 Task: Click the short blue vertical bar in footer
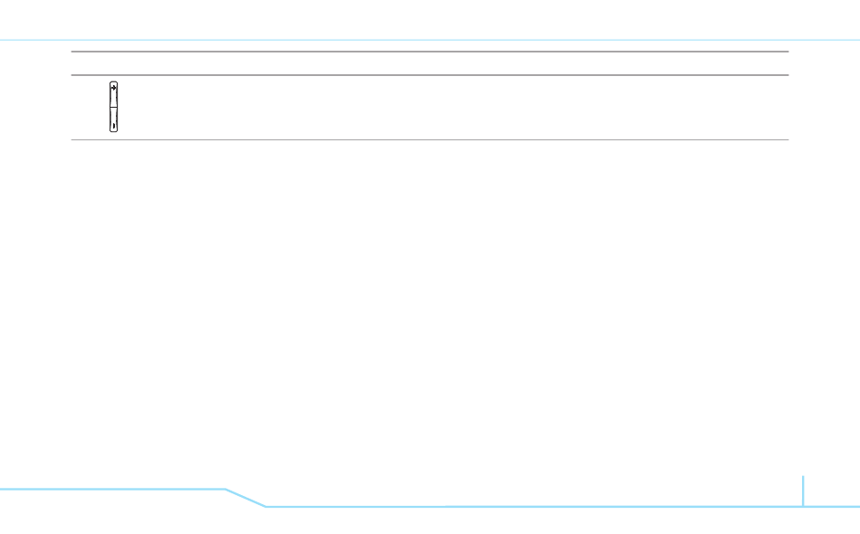coord(803,491)
